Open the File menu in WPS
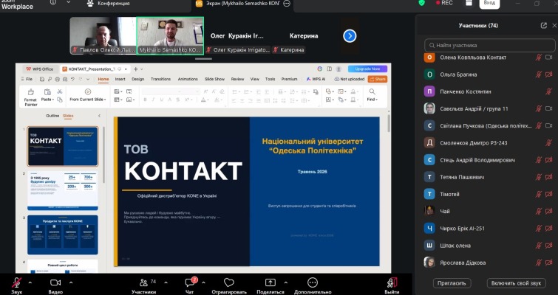This screenshot has width=558, height=295. pos(27,79)
